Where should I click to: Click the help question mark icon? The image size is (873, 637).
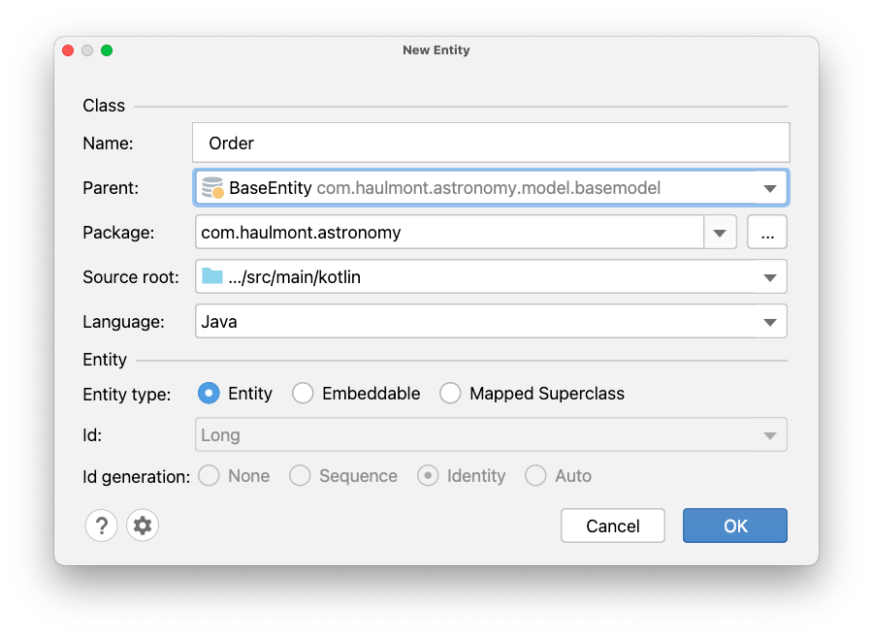(101, 526)
